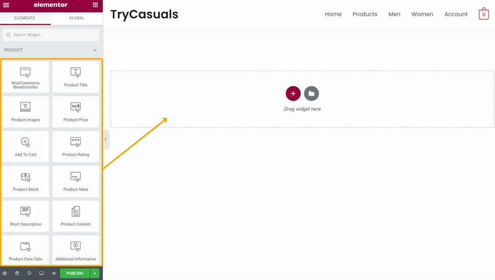Open responsive mode monitor icon
495x280 pixels.
coord(42,273)
